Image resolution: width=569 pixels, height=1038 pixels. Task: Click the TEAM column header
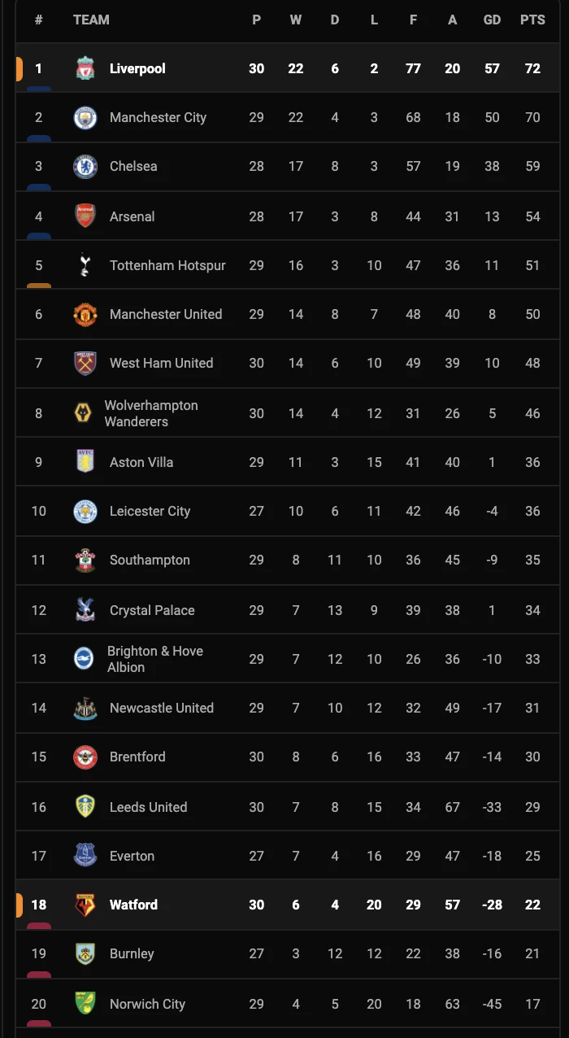pos(91,20)
